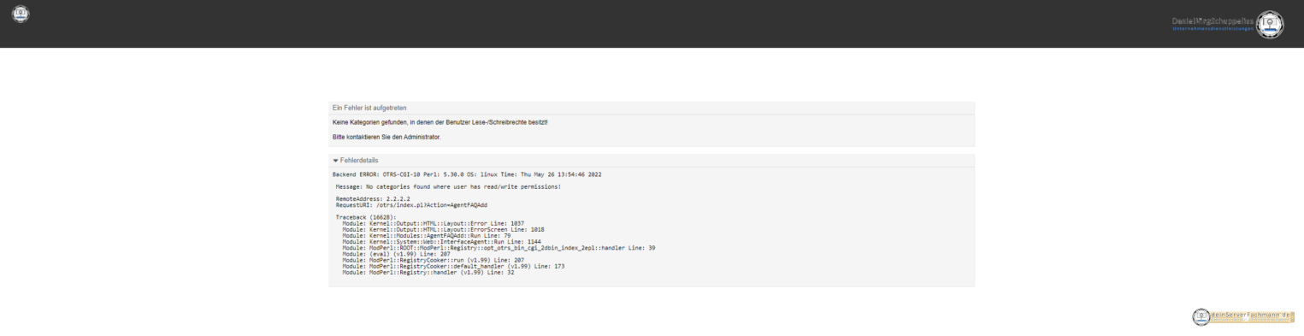This screenshot has width=1304, height=336.
Task: Select the 'Keine Kategorien gefunden' error message
Action: coord(440,122)
